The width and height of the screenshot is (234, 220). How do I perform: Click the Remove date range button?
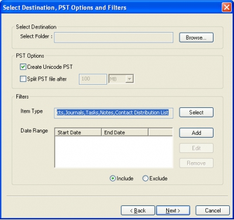pos(196,163)
